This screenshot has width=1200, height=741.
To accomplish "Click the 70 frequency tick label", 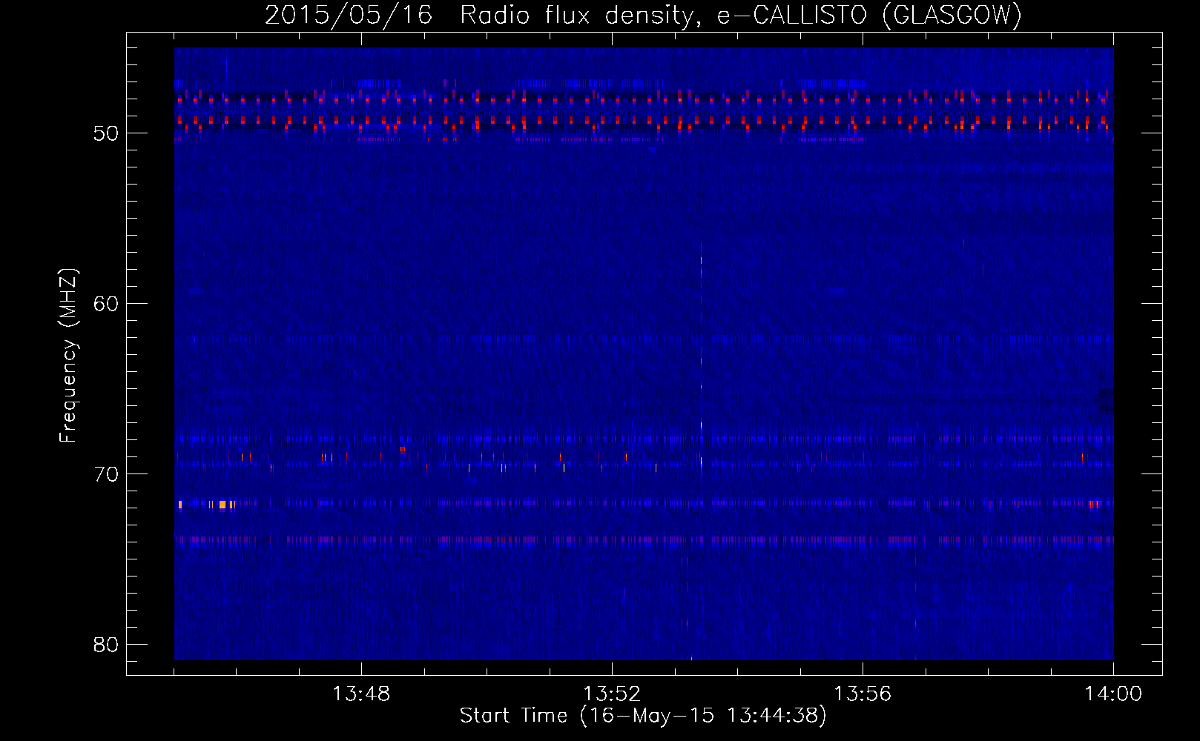I will coord(106,474).
